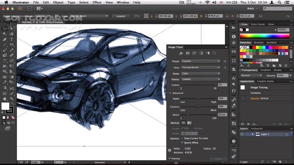Select the Hand tool
The image size is (294, 165).
pyautogui.click(x=4, y=98)
